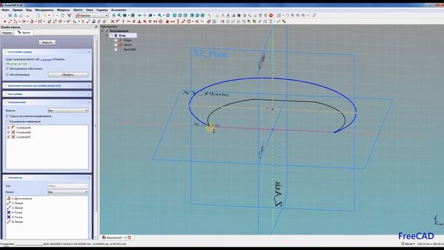Enable the Расширенная информация checkbox

pos(8,122)
